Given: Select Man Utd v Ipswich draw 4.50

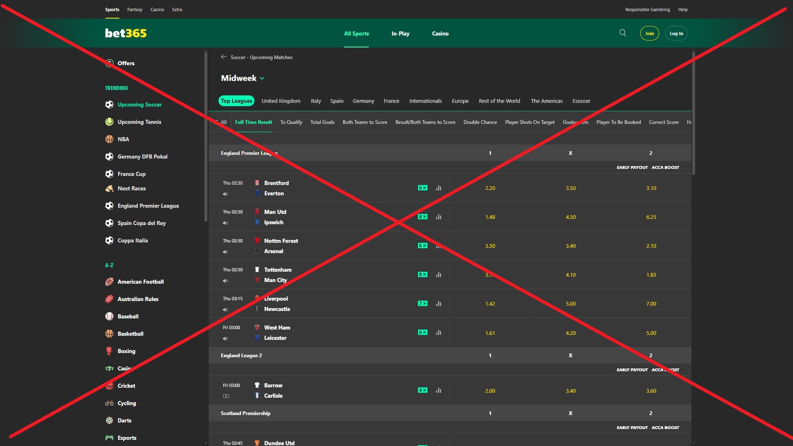Looking at the screenshot, I should click(570, 217).
